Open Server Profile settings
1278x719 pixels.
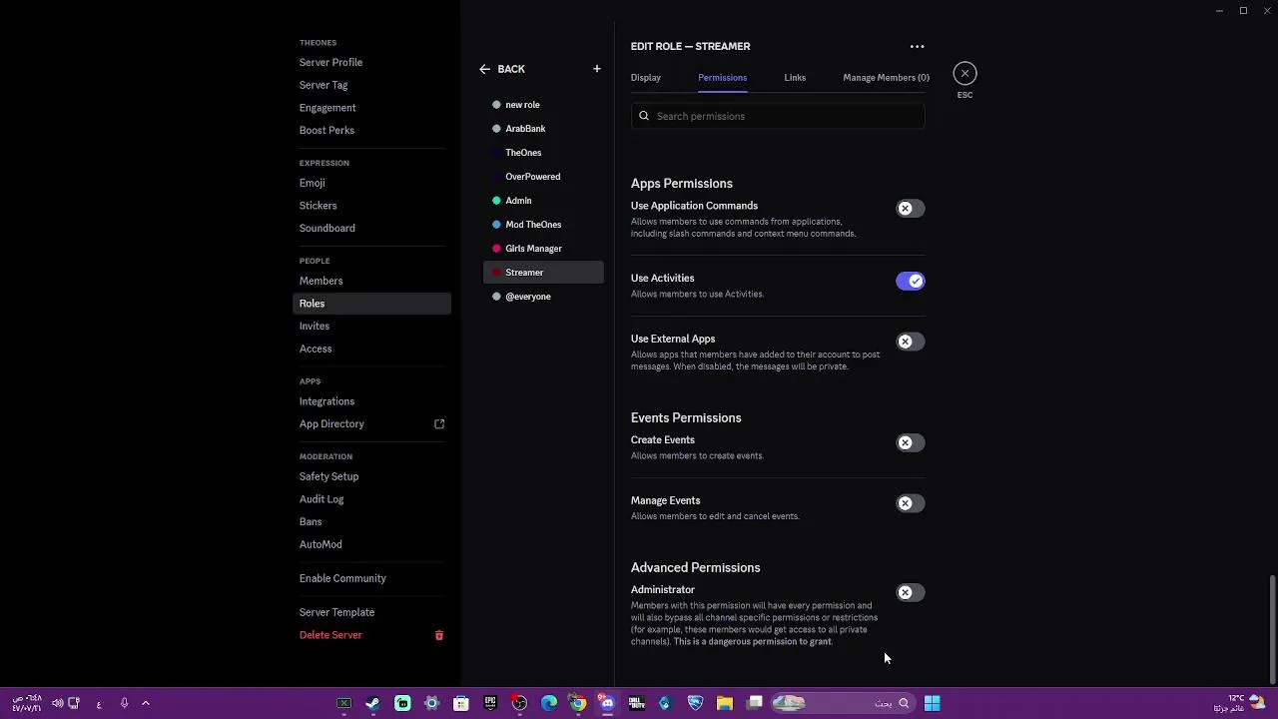click(x=330, y=62)
